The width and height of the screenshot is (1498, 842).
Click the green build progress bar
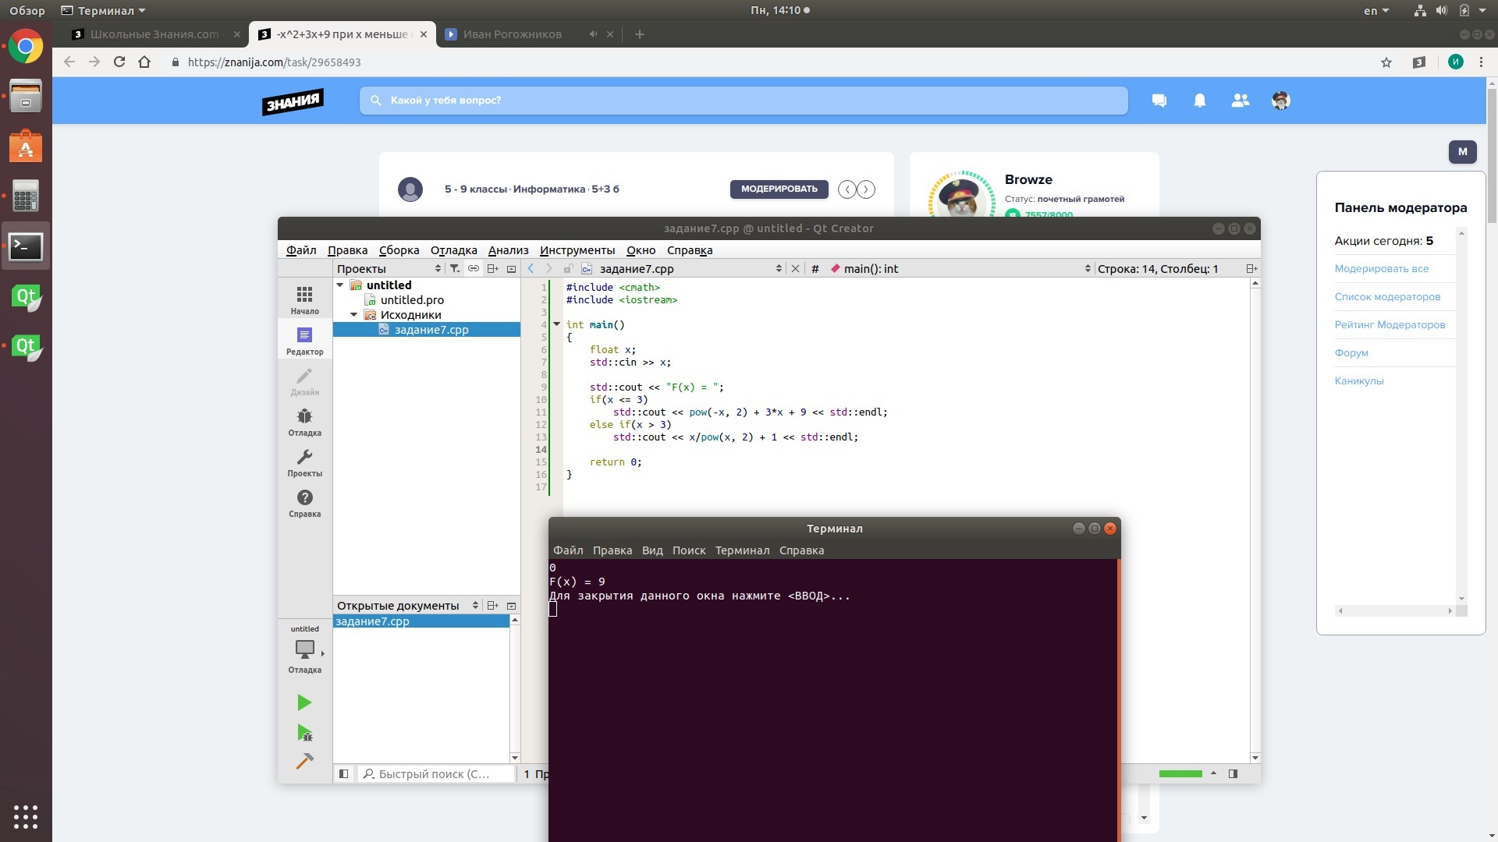click(x=1180, y=773)
